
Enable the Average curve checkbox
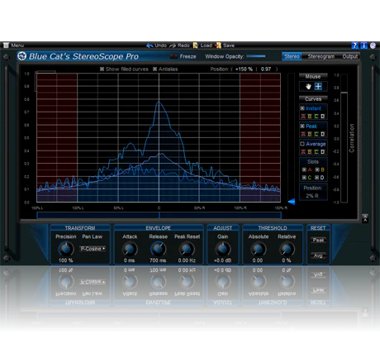302,144
